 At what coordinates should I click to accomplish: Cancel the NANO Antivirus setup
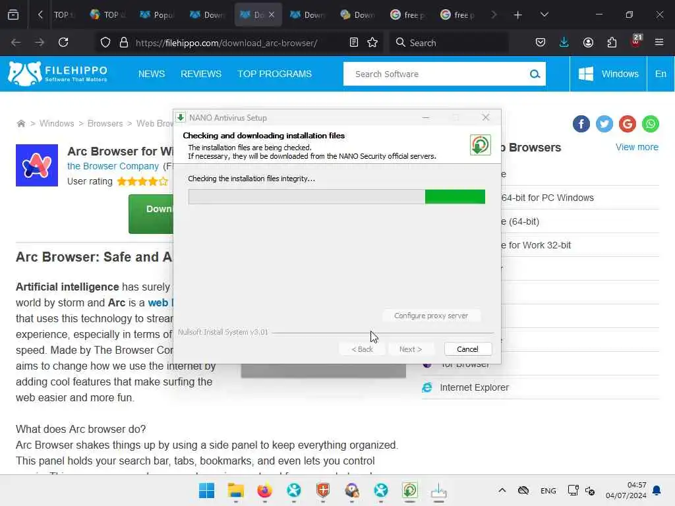point(467,349)
